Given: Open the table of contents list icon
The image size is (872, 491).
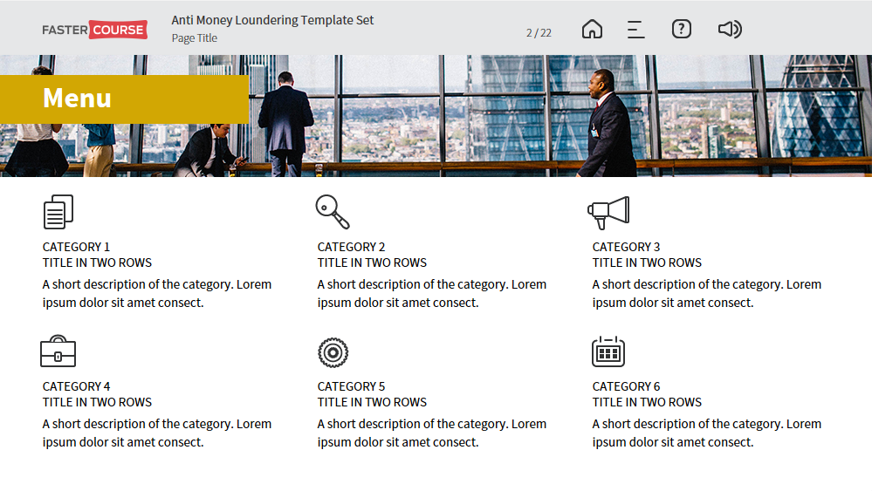Looking at the screenshot, I should (x=635, y=30).
